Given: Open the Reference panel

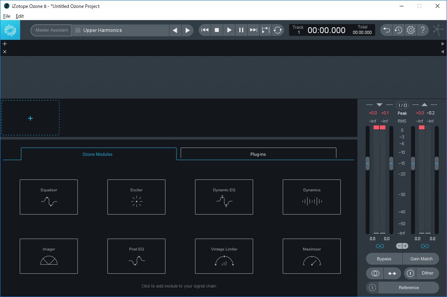Looking at the screenshot, I should (x=409, y=288).
